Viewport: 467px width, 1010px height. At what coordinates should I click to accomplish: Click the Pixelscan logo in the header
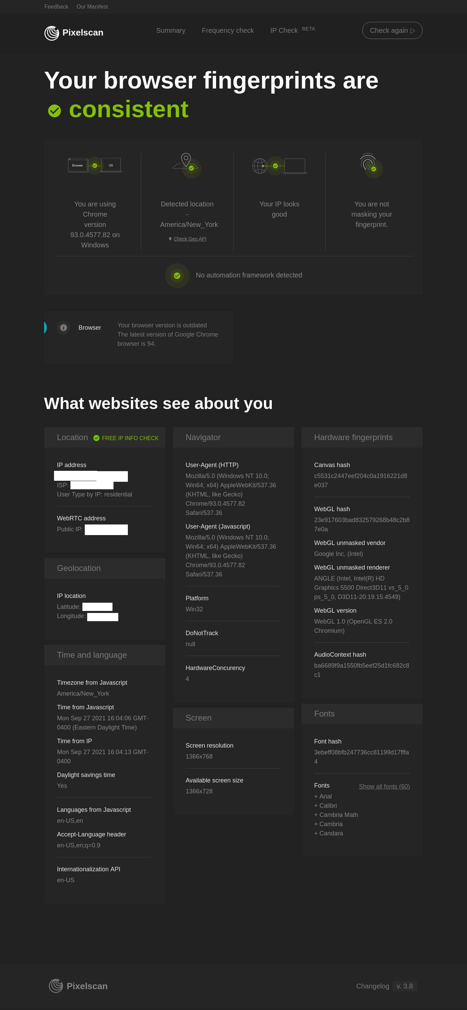tap(74, 32)
